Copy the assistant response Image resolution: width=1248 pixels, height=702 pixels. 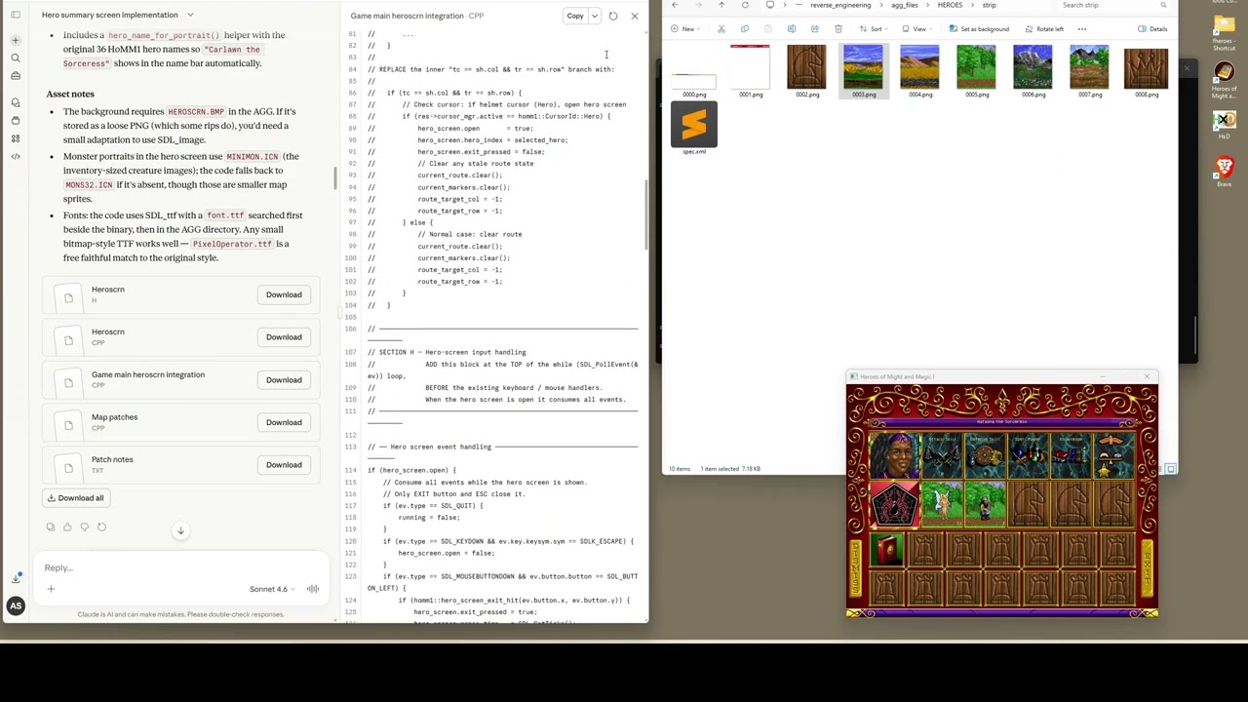[x=51, y=527]
